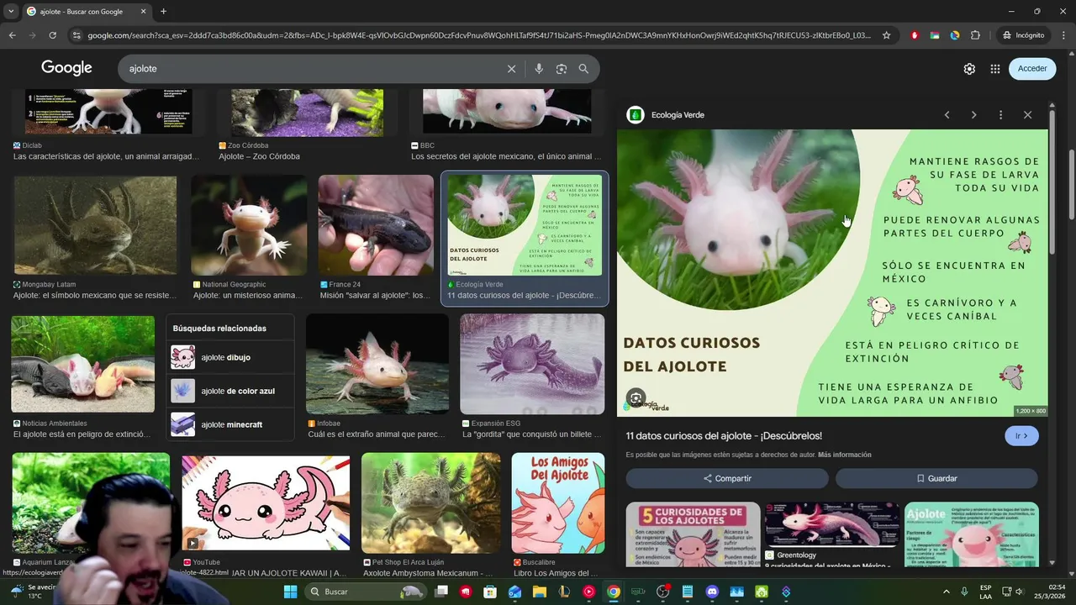1076x605 pixels.
Task: Open the Zoo Córdoba ajolote thumbnail
Action: (307, 113)
